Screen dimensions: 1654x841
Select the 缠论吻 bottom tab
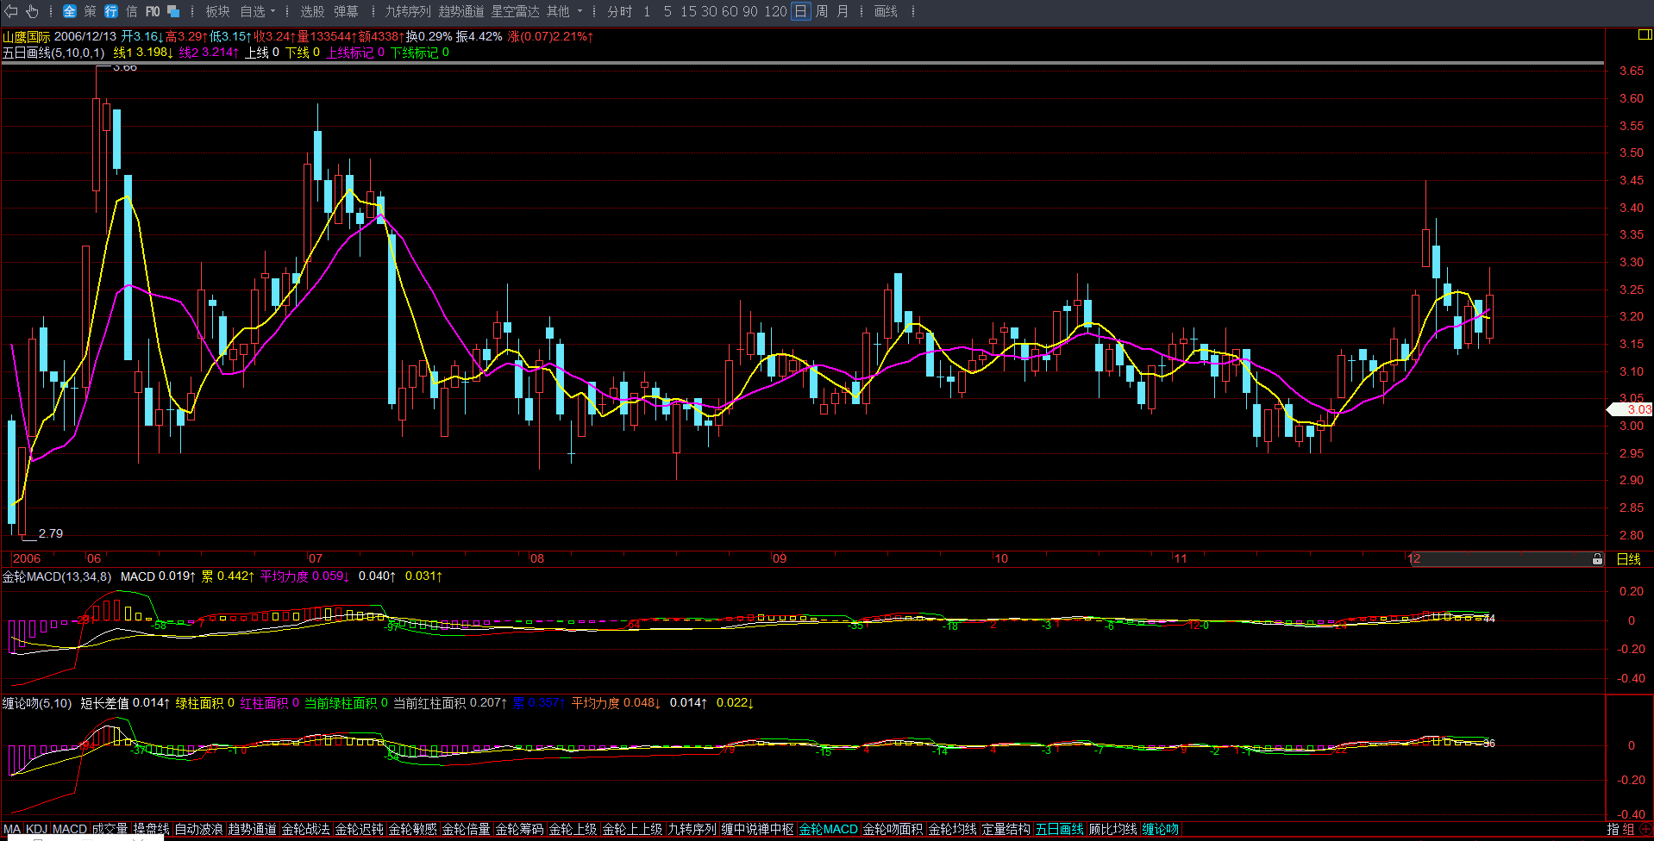coord(1161,829)
